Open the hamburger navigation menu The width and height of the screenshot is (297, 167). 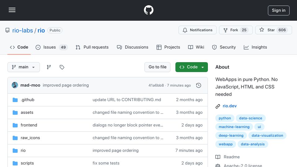click(12, 10)
